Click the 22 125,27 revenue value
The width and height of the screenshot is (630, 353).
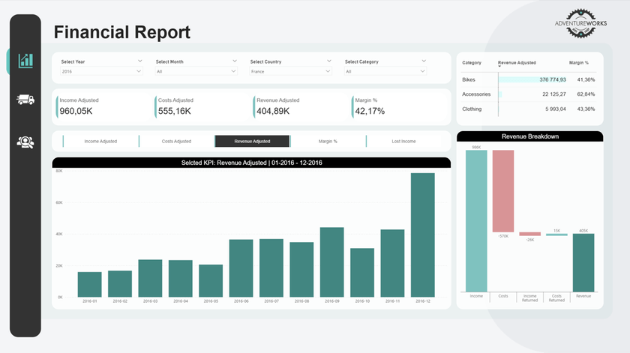click(x=554, y=94)
